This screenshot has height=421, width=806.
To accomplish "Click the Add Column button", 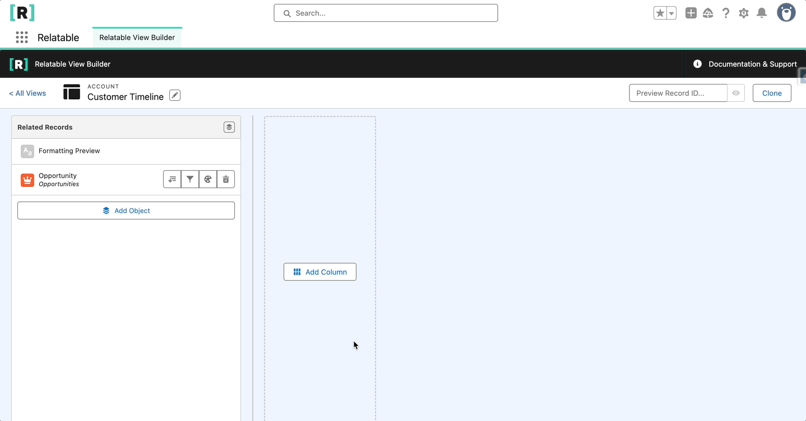I will tap(320, 272).
